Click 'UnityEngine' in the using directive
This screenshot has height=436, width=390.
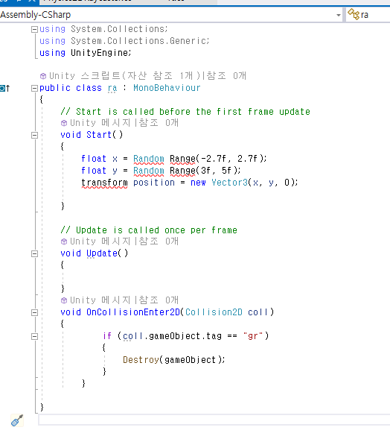pos(99,53)
